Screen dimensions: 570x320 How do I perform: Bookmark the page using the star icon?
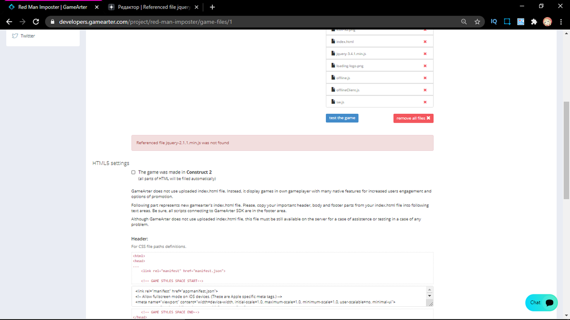[x=477, y=21]
